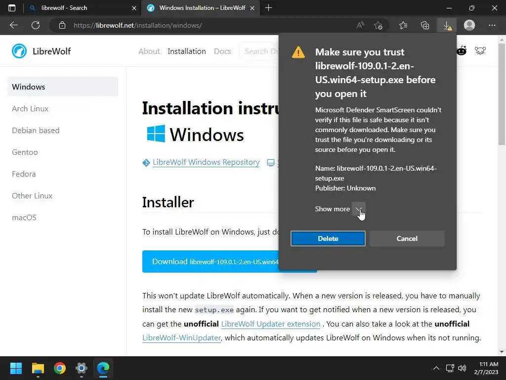This screenshot has width=506, height=380.
Task: Open the Reddit icon in site header
Action: click(x=462, y=51)
